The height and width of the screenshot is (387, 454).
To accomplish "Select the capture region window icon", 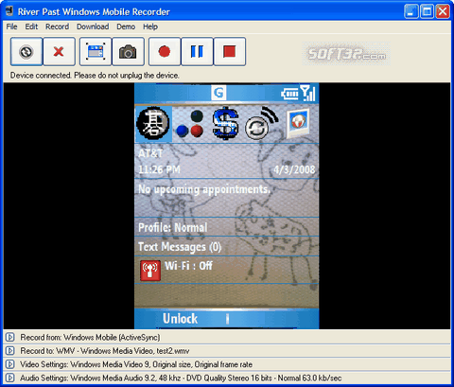I will pyautogui.click(x=96, y=51).
